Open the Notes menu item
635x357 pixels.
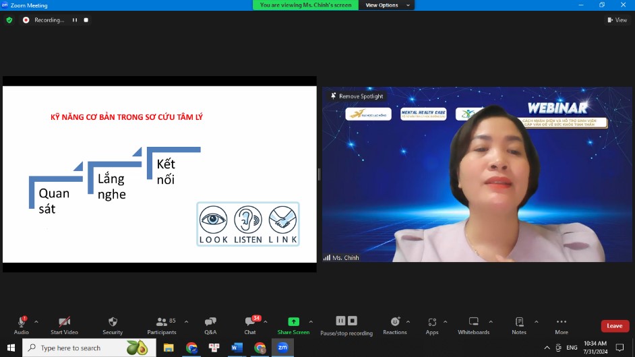click(519, 322)
